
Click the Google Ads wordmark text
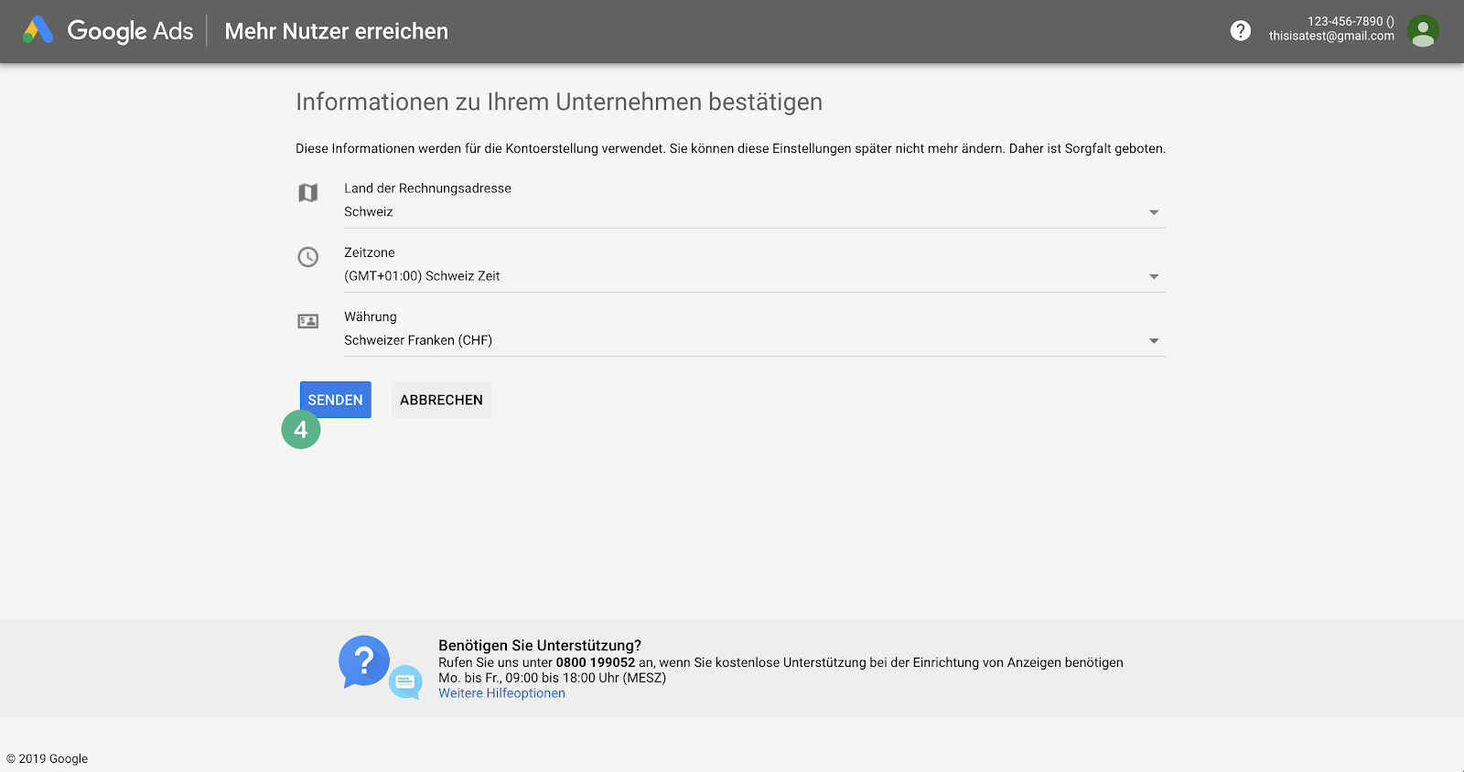pyautogui.click(x=130, y=31)
